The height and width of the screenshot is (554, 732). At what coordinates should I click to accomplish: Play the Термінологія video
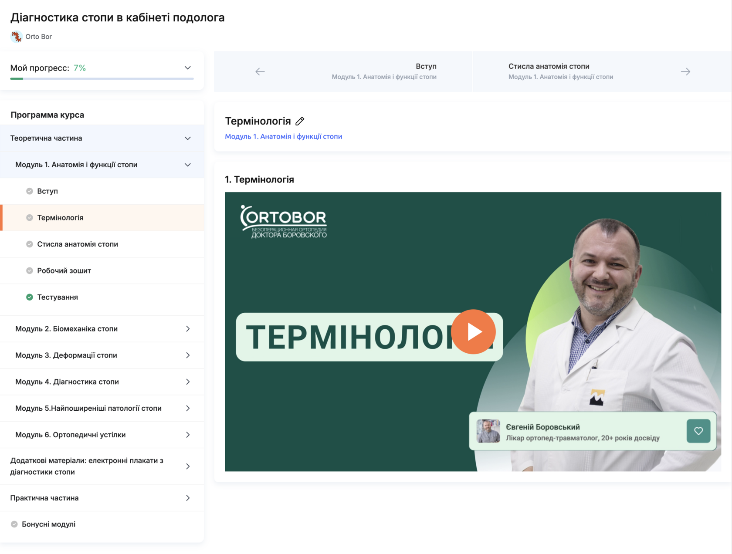coord(473,332)
